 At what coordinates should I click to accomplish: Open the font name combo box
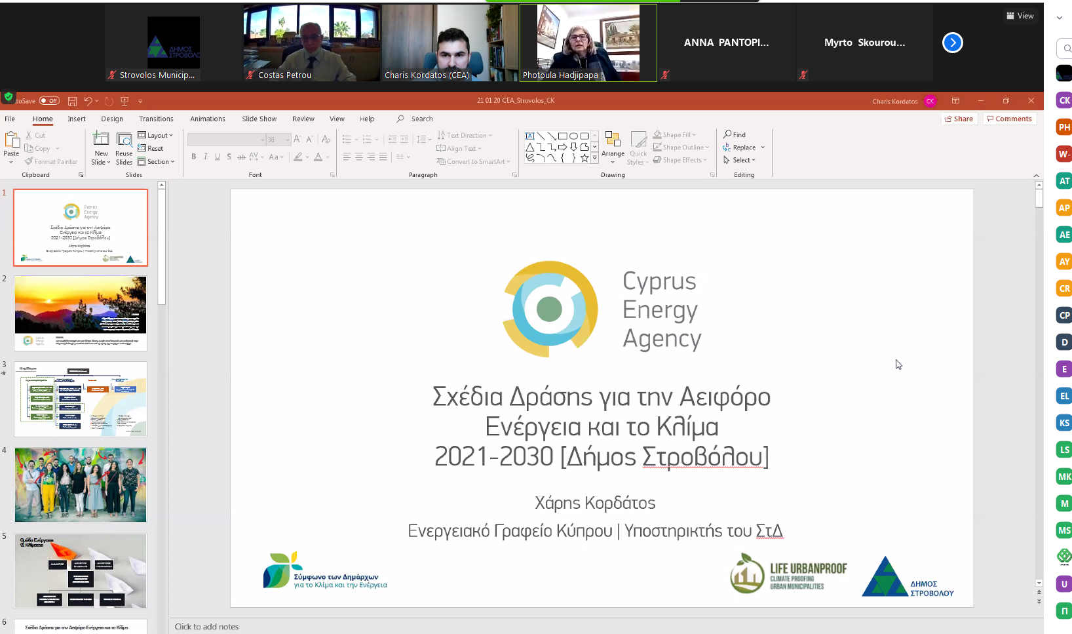226,140
